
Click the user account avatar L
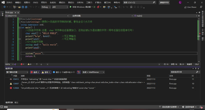[180, 2]
